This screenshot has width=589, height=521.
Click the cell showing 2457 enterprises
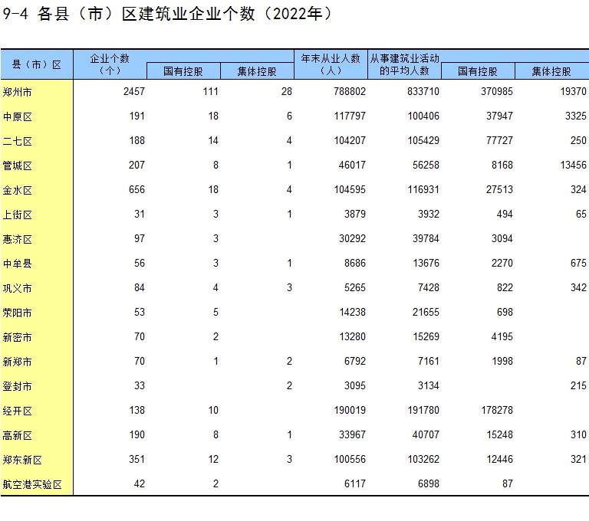point(133,91)
